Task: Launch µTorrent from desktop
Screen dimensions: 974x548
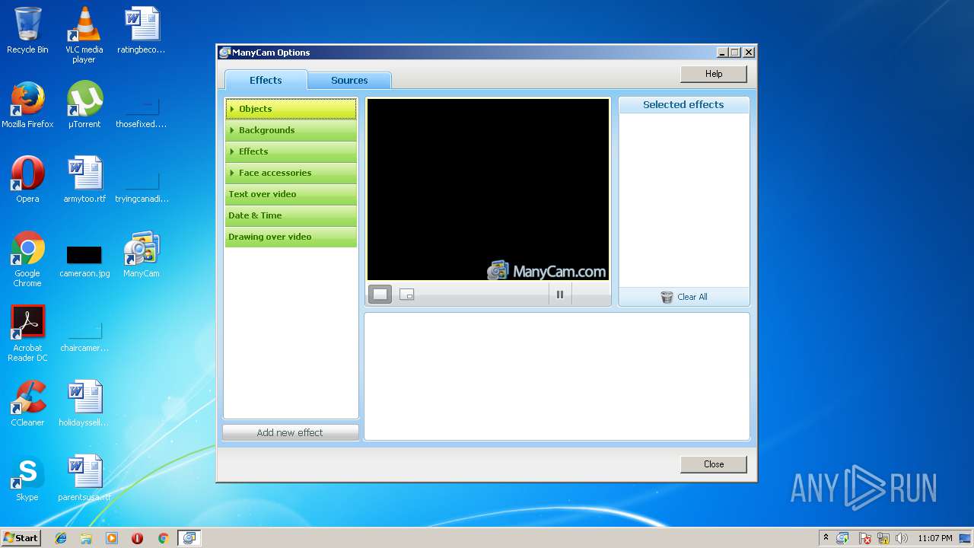Action: (84, 105)
